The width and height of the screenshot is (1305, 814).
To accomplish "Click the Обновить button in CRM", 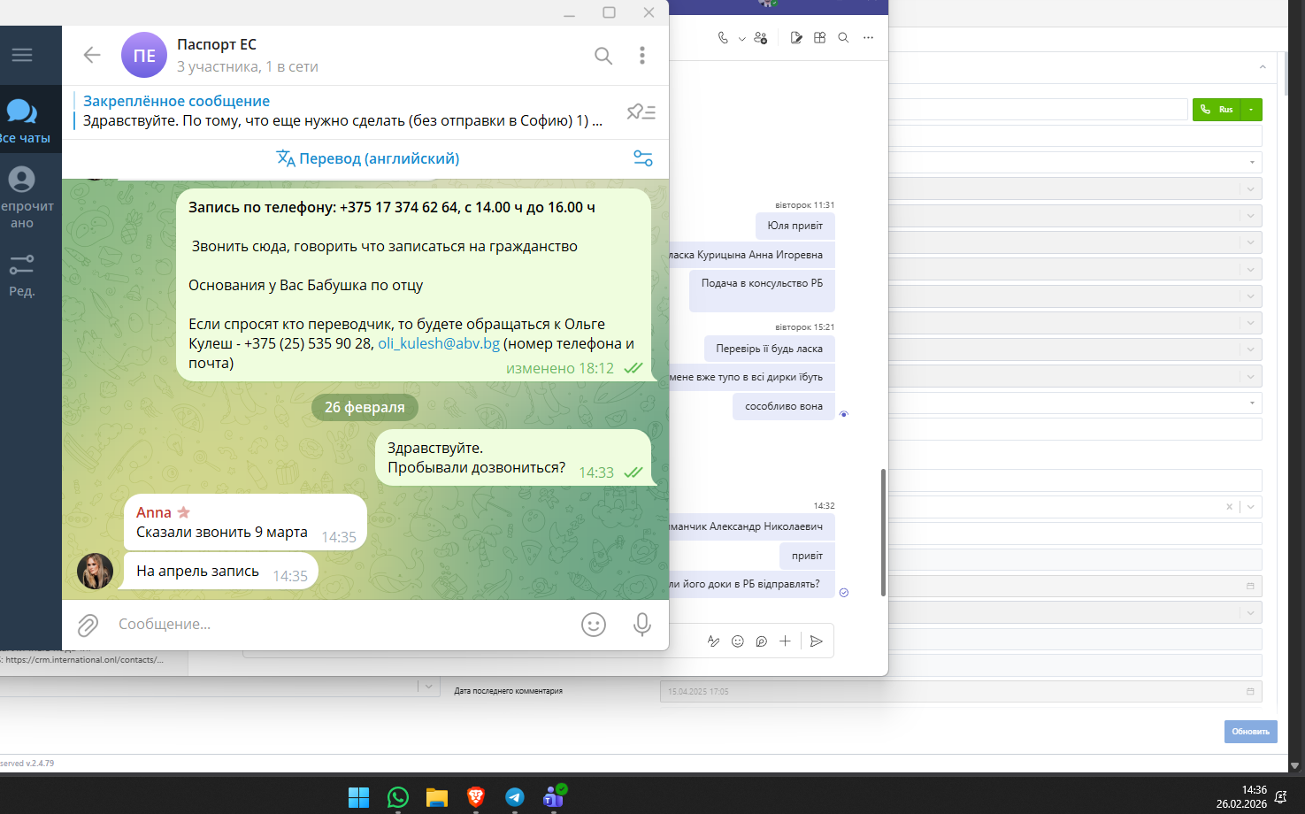I will coord(1251,732).
